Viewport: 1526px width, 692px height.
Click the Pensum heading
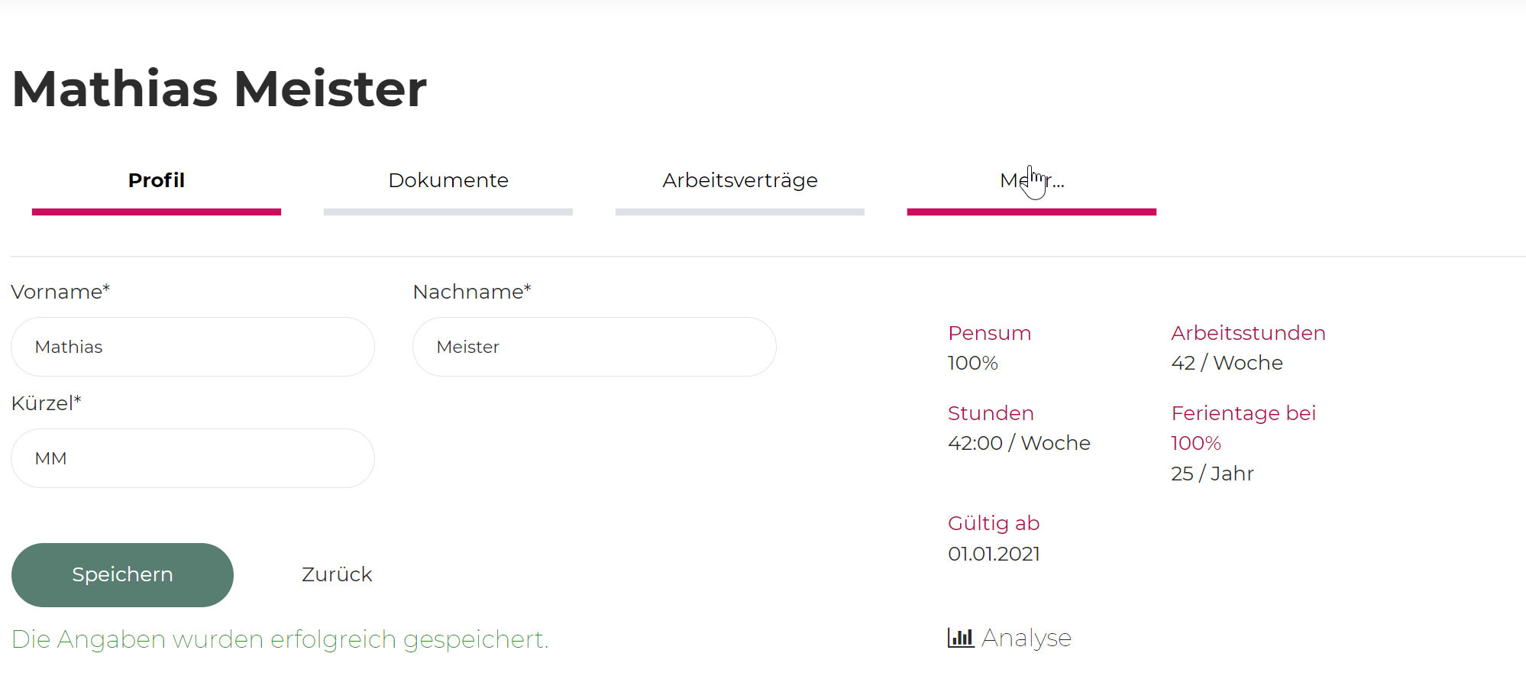click(x=989, y=333)
